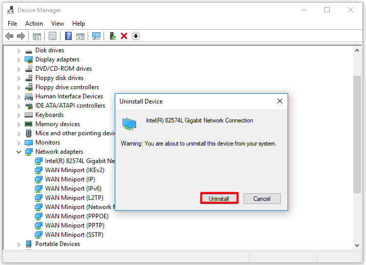Select WAN Miniport (IKEv2)
This screenshot has height=265, width=366.
[75, 170]
